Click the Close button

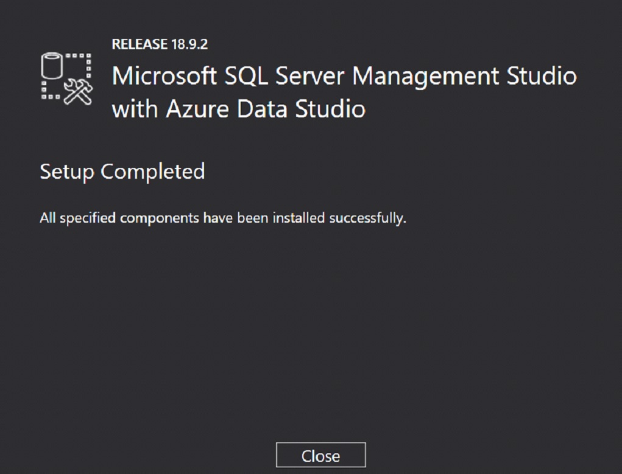point(320,455)
